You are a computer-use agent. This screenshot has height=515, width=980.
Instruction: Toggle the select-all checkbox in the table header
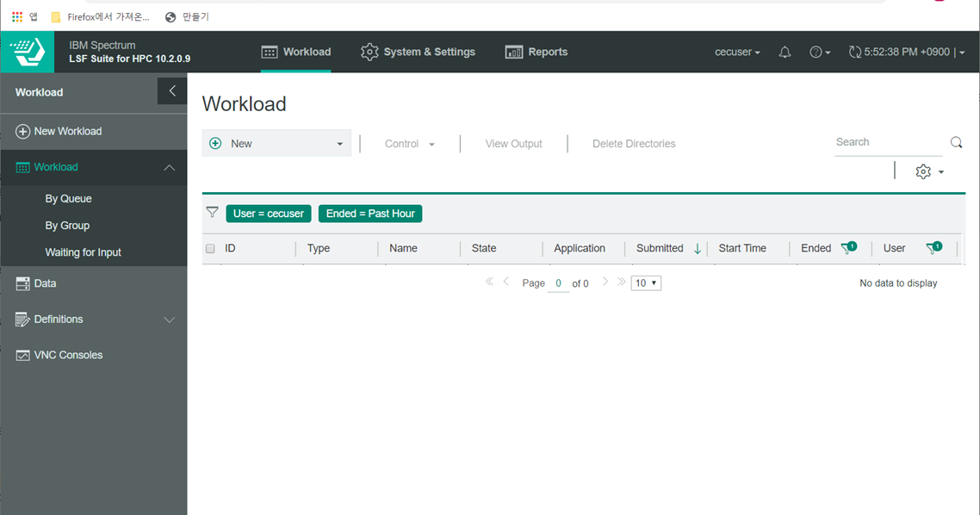210,248
